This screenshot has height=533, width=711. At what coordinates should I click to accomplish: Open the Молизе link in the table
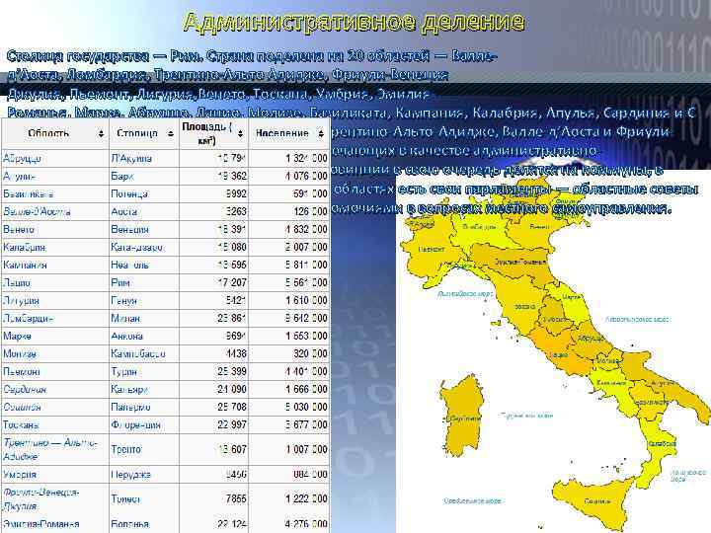click(x=20, y=353)
